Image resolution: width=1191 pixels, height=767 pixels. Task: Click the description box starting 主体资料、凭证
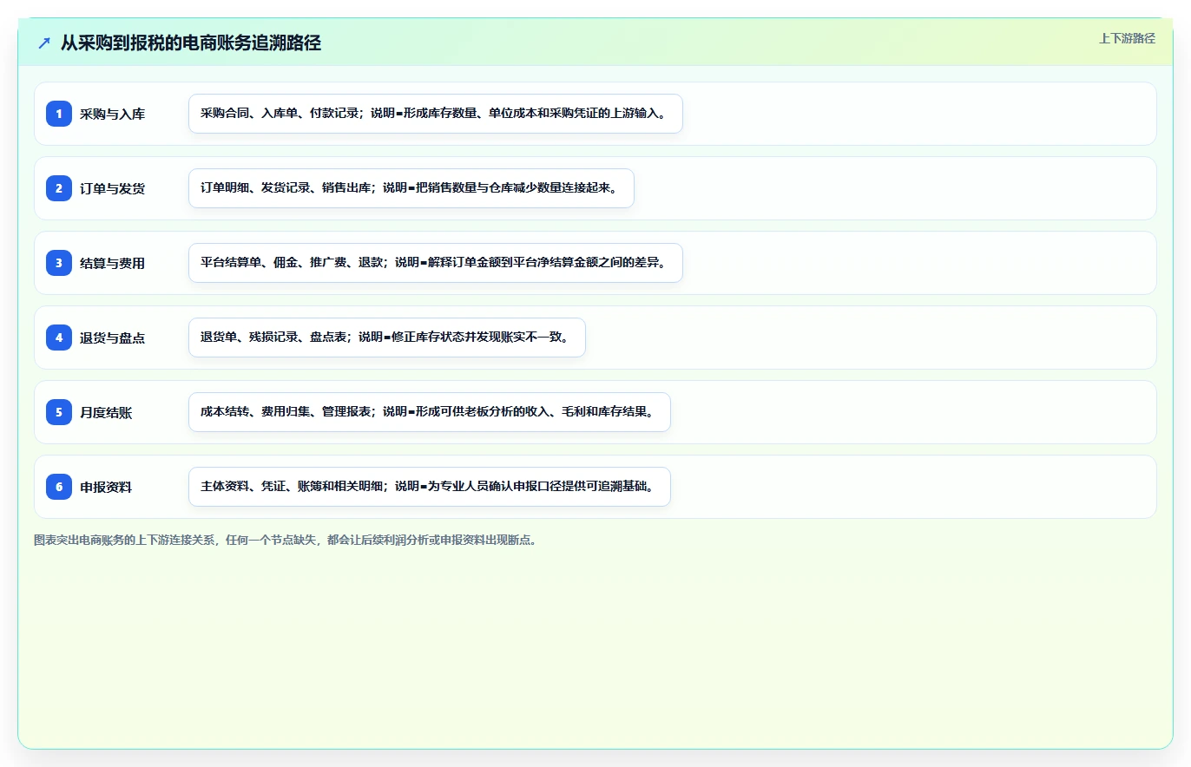(x=430, y=487)
